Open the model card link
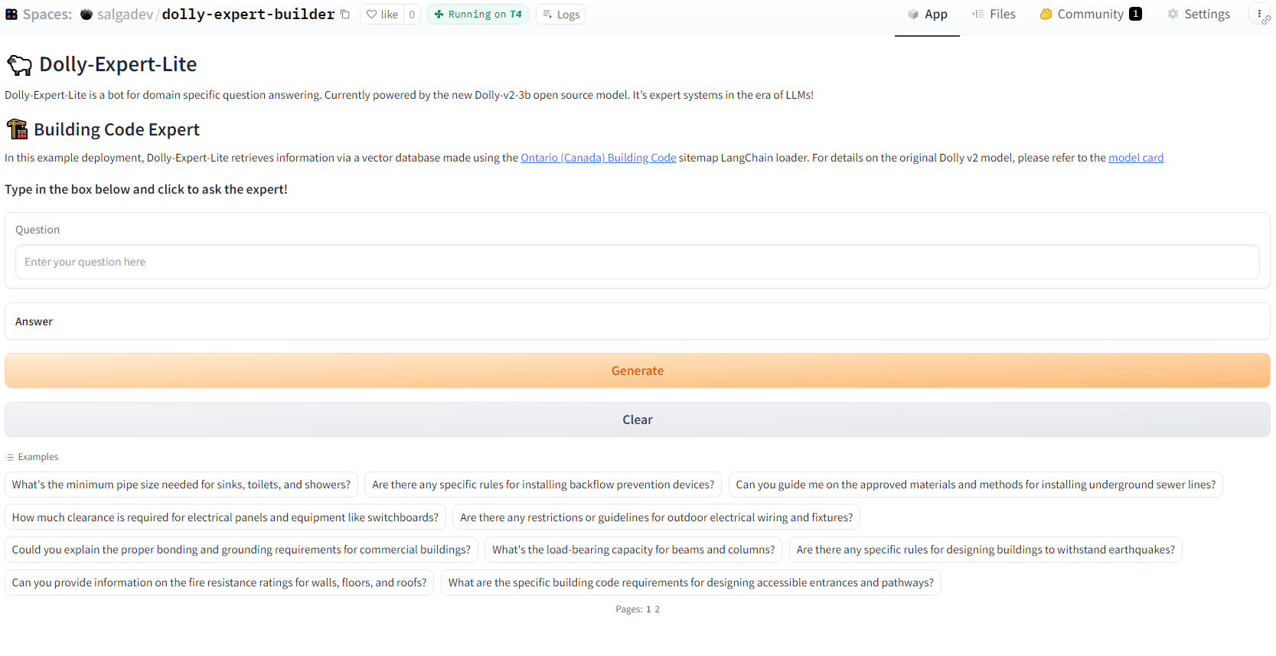 coord(1136,158)
